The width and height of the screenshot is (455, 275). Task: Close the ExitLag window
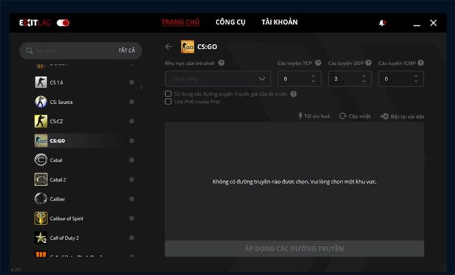434,23
